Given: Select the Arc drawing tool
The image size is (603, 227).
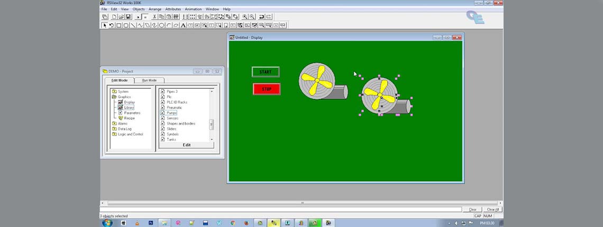Looking at the screenshot, I should coord(169,25).
